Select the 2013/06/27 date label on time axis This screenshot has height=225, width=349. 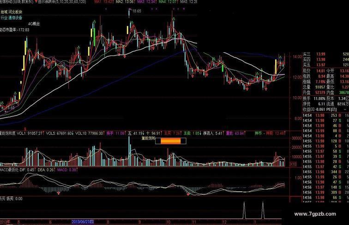(x=83, y=222)
